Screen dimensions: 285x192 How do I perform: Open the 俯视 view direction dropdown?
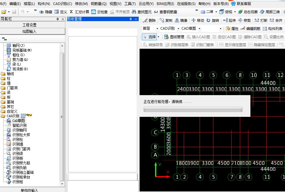click(x=235, y=12)
